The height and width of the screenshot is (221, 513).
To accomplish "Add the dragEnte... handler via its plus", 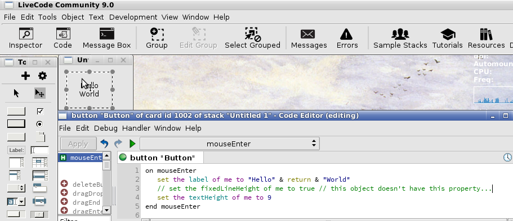I will click(x=64, y=210).
